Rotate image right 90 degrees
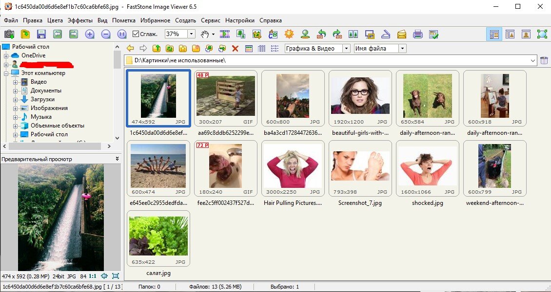The width and height of the screenshot is (551, 292). coord(337,34)
